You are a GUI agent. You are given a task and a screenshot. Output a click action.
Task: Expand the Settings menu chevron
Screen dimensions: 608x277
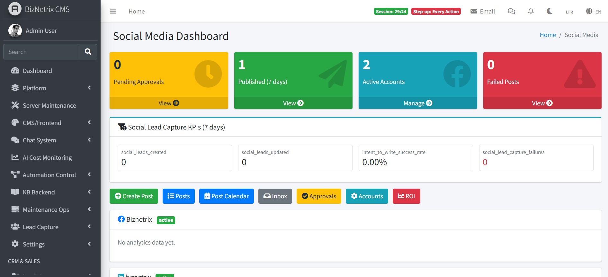pos(89,244)
